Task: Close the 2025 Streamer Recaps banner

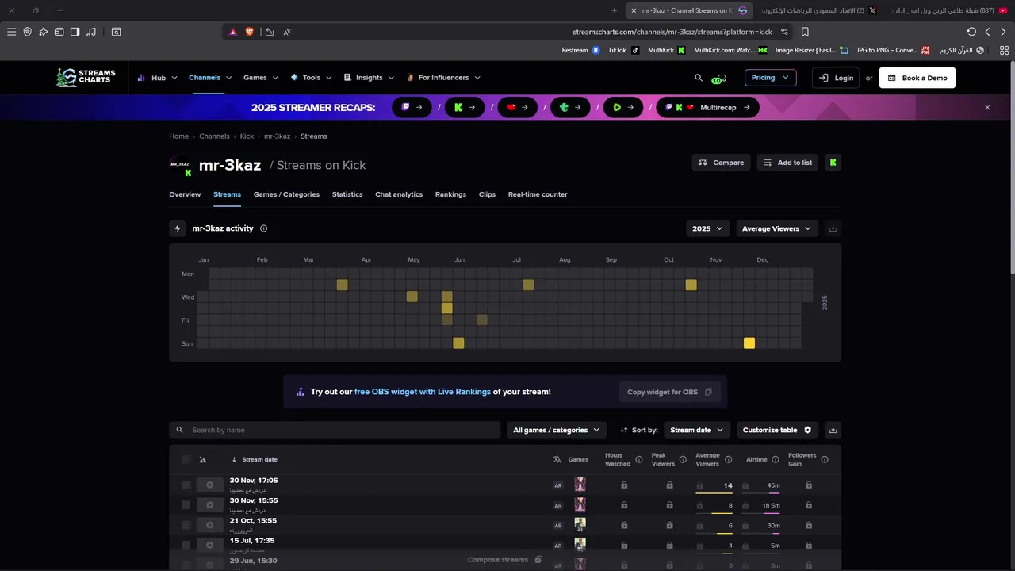Action: 987,107
